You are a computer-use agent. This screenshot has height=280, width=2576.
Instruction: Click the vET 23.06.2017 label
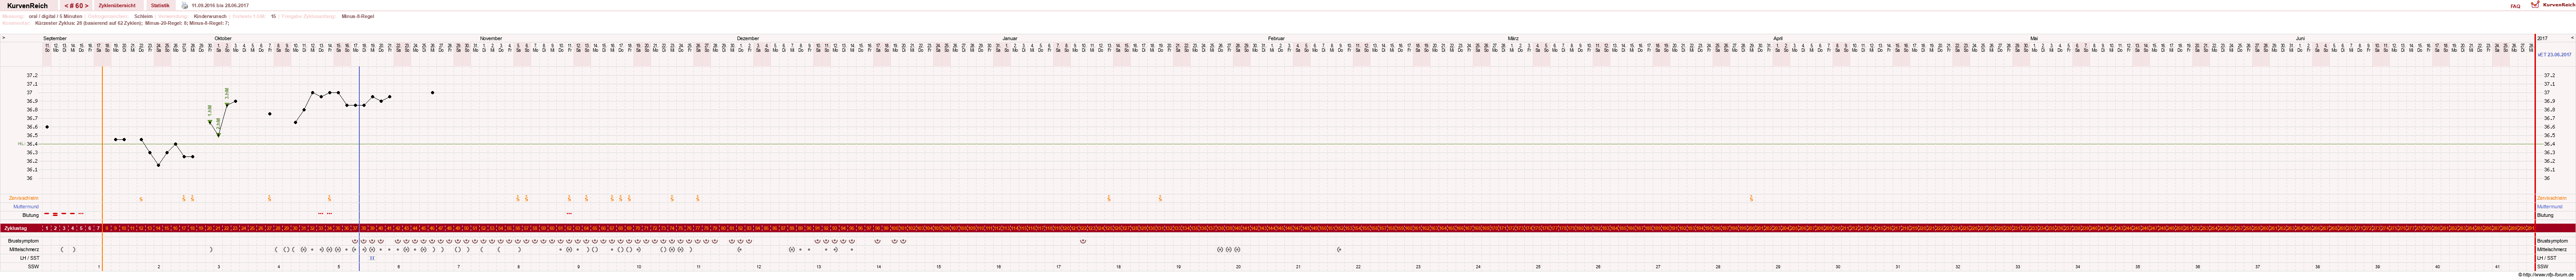[2553, 55]
